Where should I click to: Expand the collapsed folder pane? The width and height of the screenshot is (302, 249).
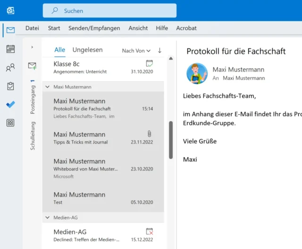pyautogui.click(x=32, y=47)
